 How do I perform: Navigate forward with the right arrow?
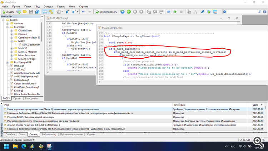click(x=89, y=12)
